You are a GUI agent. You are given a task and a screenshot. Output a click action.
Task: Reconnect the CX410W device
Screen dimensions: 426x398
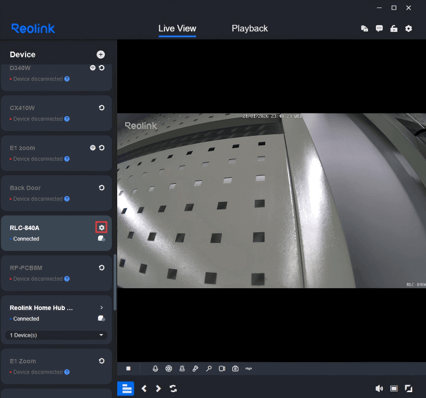pyautogui.click(x=102, y=108)
